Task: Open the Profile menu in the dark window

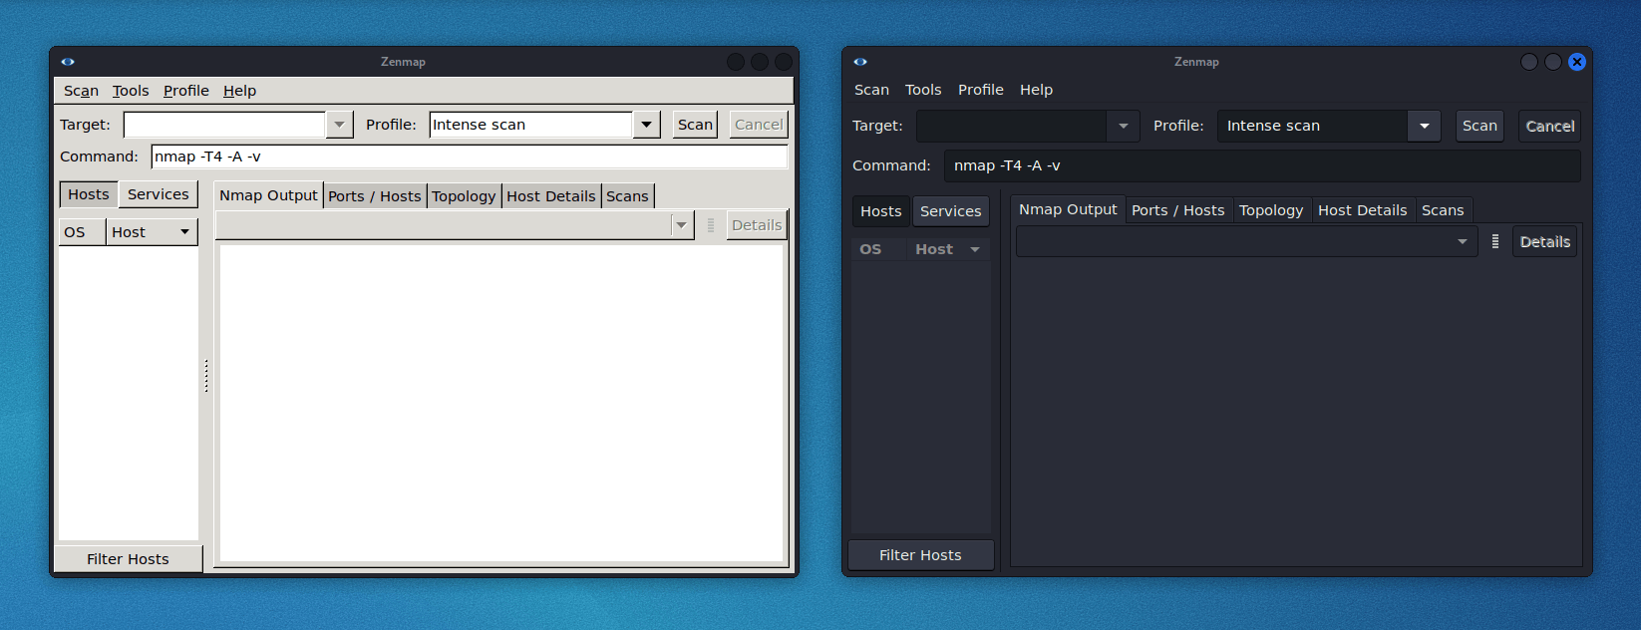Action: (x=980, y=90)
